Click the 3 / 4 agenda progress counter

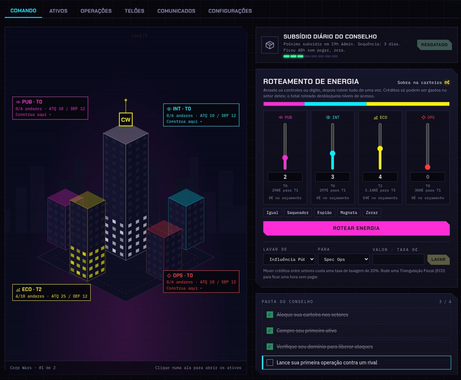pyautogui.click(x=445, y=302)
